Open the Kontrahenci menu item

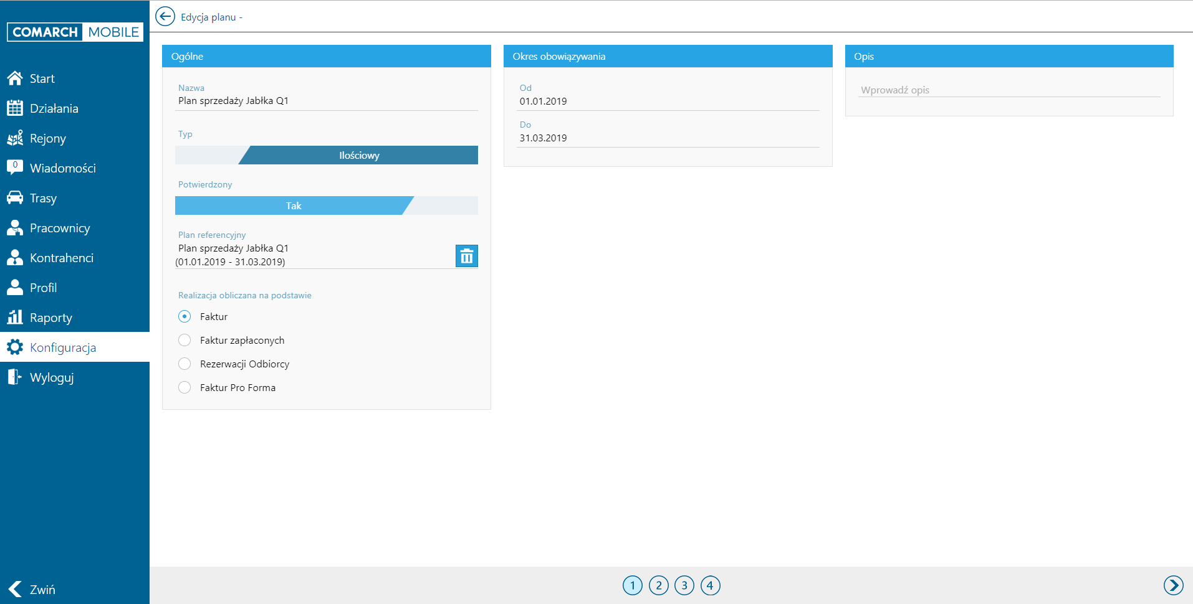(75, 257)
